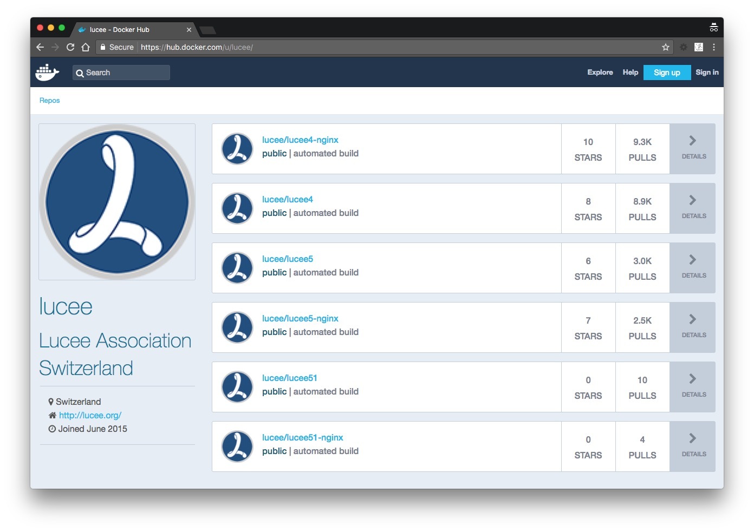Screen dimensions: 754x532
Task: Reload the page with the refresh icon
Action: [70, 47]
